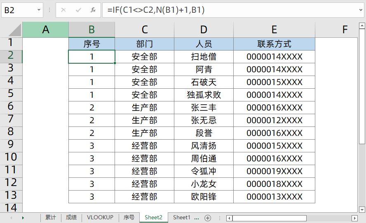Select the cell containing 石破天
The image size is (366, 223).
point(204,82)
